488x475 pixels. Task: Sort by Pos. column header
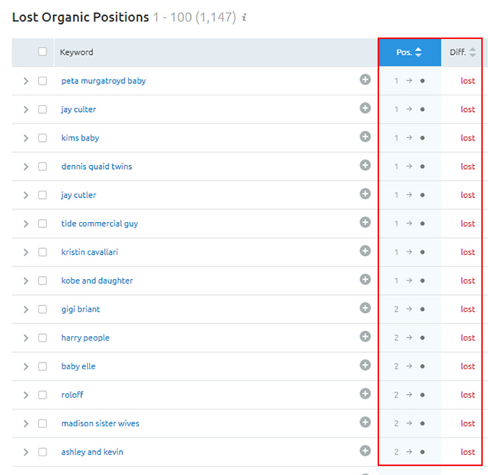[x=410, y=53]
